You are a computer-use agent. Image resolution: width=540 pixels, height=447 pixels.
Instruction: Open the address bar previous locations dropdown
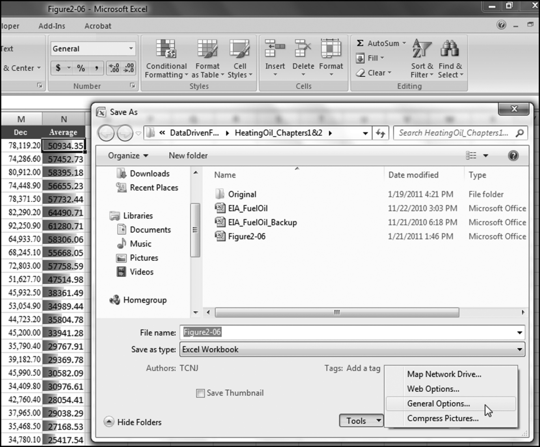[365, 133]
